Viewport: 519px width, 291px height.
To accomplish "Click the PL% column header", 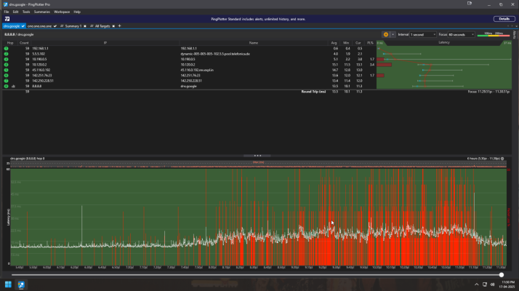I will coord(370,43).
